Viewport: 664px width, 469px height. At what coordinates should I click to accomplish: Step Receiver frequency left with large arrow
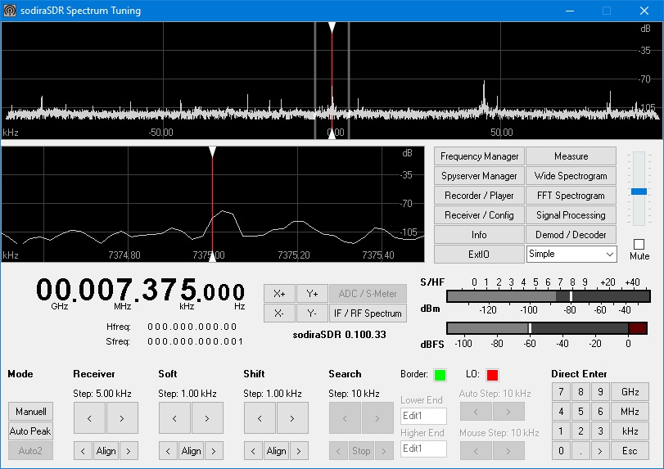tap(89, 418)
